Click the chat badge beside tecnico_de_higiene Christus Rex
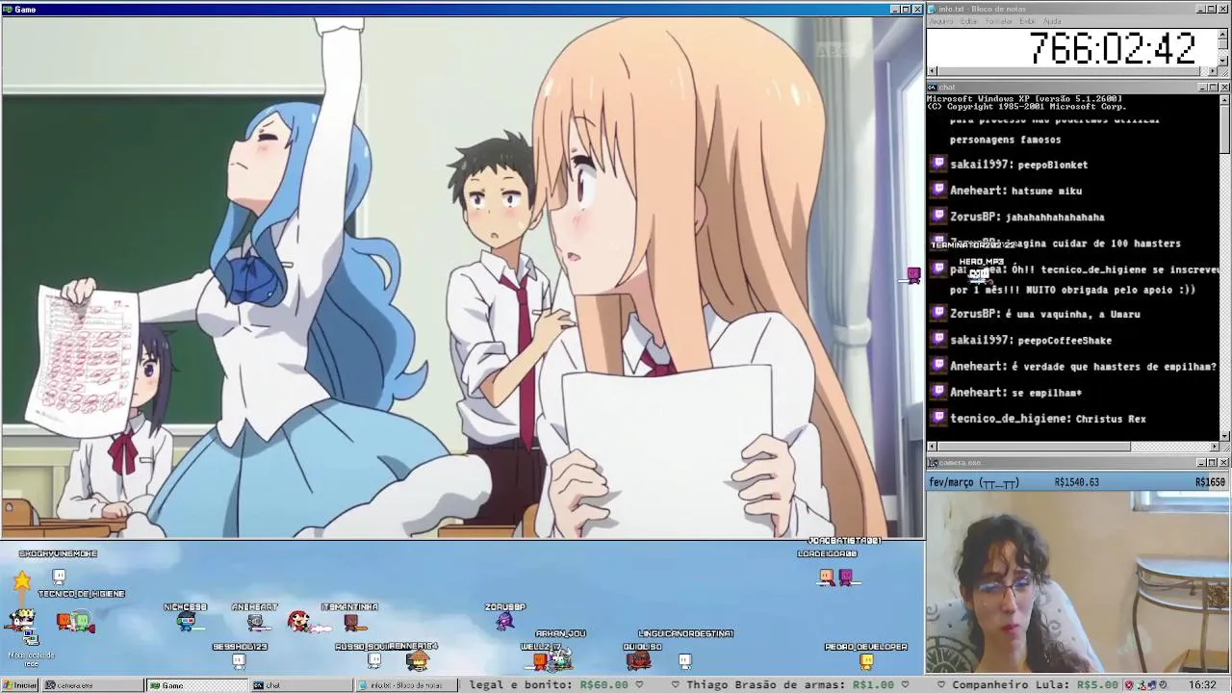Screen dimensions: 1232x693 pyautogui.click(x=938, y=419)
